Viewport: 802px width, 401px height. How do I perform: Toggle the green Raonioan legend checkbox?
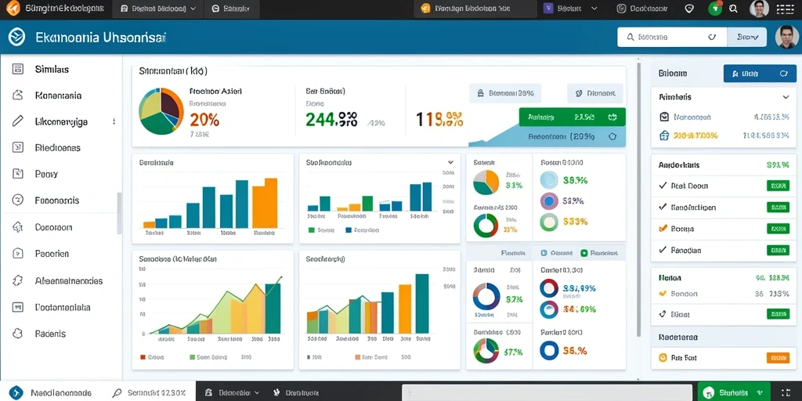coord(584,253)
